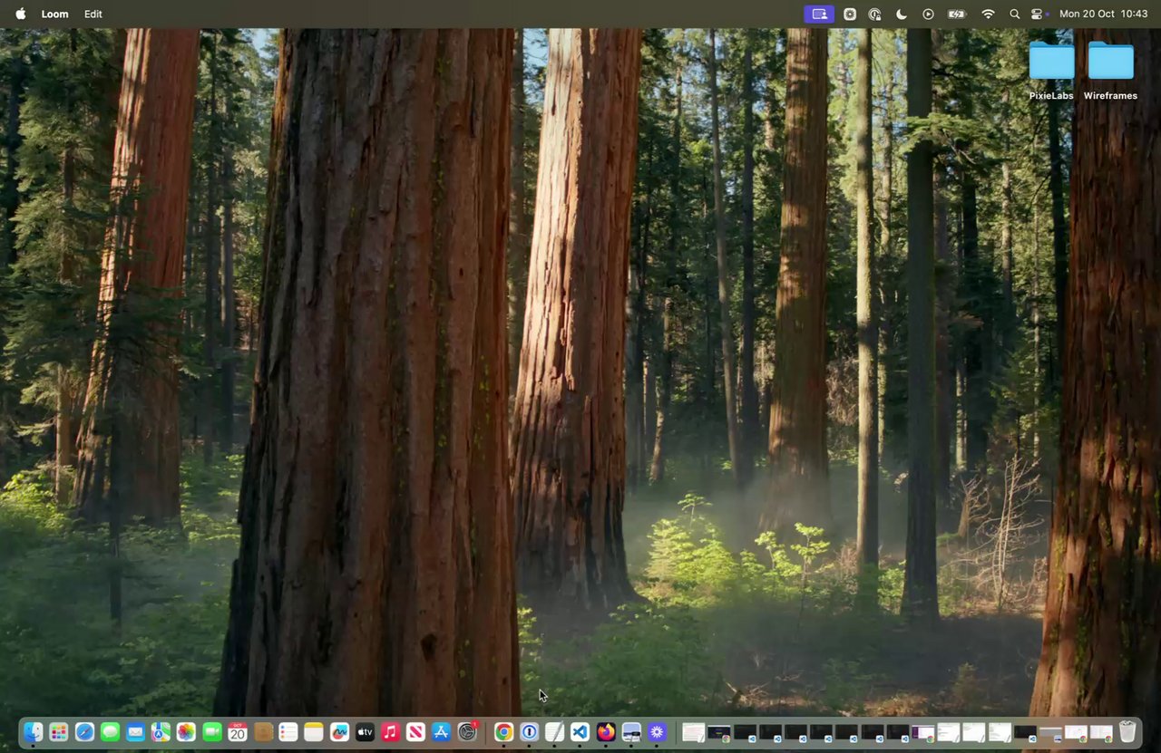Image resolution: width=1161 pixels, height=753 pixels.
Task: Open the App Store in Dock
Action: 442,732
